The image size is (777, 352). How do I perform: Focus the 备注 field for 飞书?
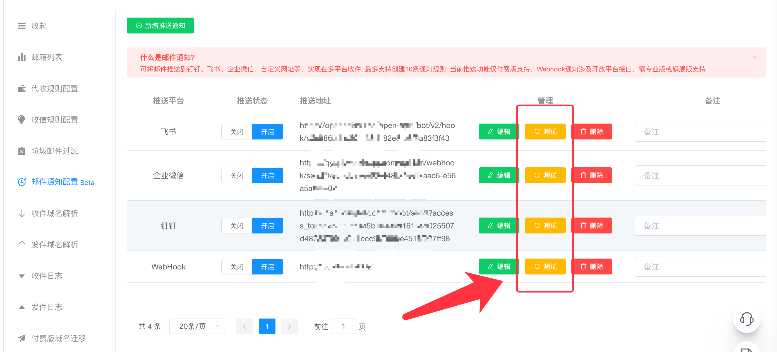click(700, 132)
